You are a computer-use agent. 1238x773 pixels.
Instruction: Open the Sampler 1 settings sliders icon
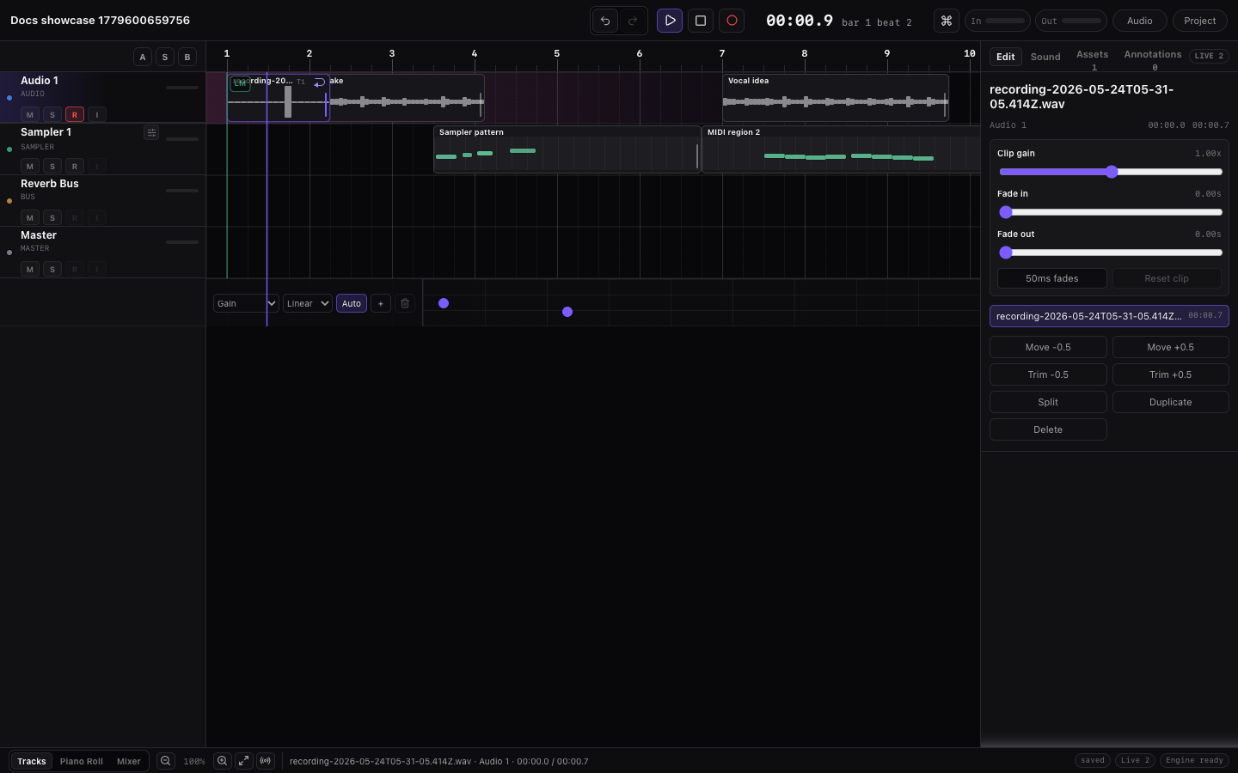151,132
